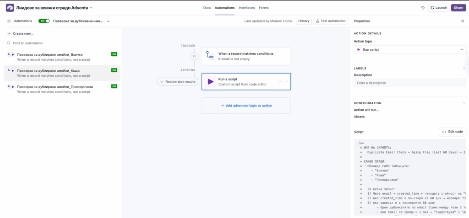Click the Run a script drag handle
The height and width of the screenshot is (218, 469).
tap(287, 82)
